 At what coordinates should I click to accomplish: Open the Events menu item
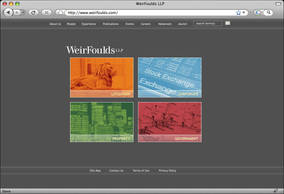(130, 24)
